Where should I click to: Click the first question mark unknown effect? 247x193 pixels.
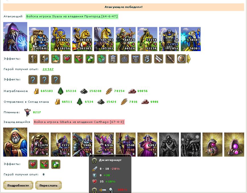tap(33, 80)
